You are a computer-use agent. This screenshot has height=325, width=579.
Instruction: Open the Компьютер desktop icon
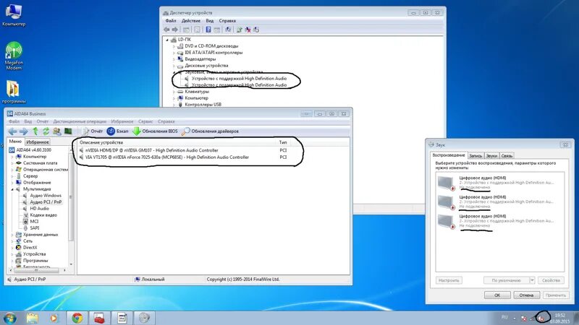(14, 15)
